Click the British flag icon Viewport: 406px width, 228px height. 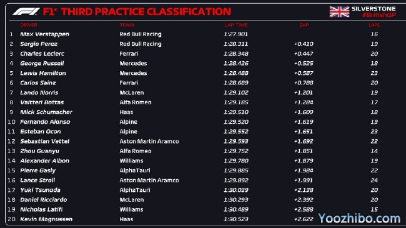[x=339, y=12]
